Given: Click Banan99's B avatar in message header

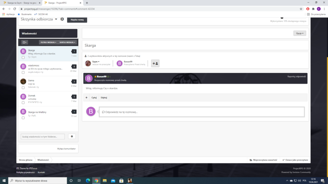Looking at the screenshot, I should click(x=89, y=78).
